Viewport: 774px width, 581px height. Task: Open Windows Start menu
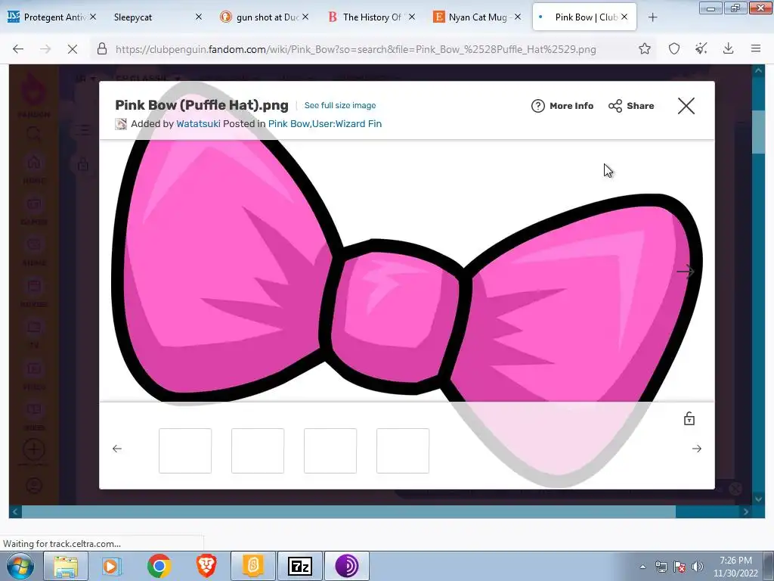(x=20, y=566)
